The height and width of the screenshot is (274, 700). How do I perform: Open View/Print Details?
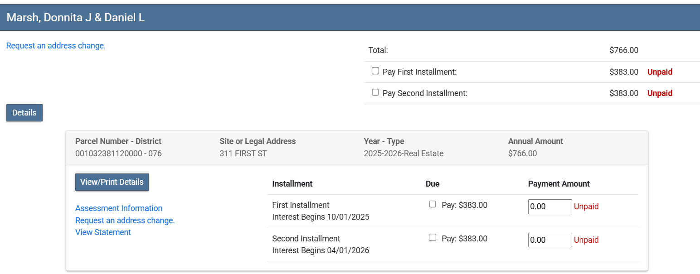(112, 182)
